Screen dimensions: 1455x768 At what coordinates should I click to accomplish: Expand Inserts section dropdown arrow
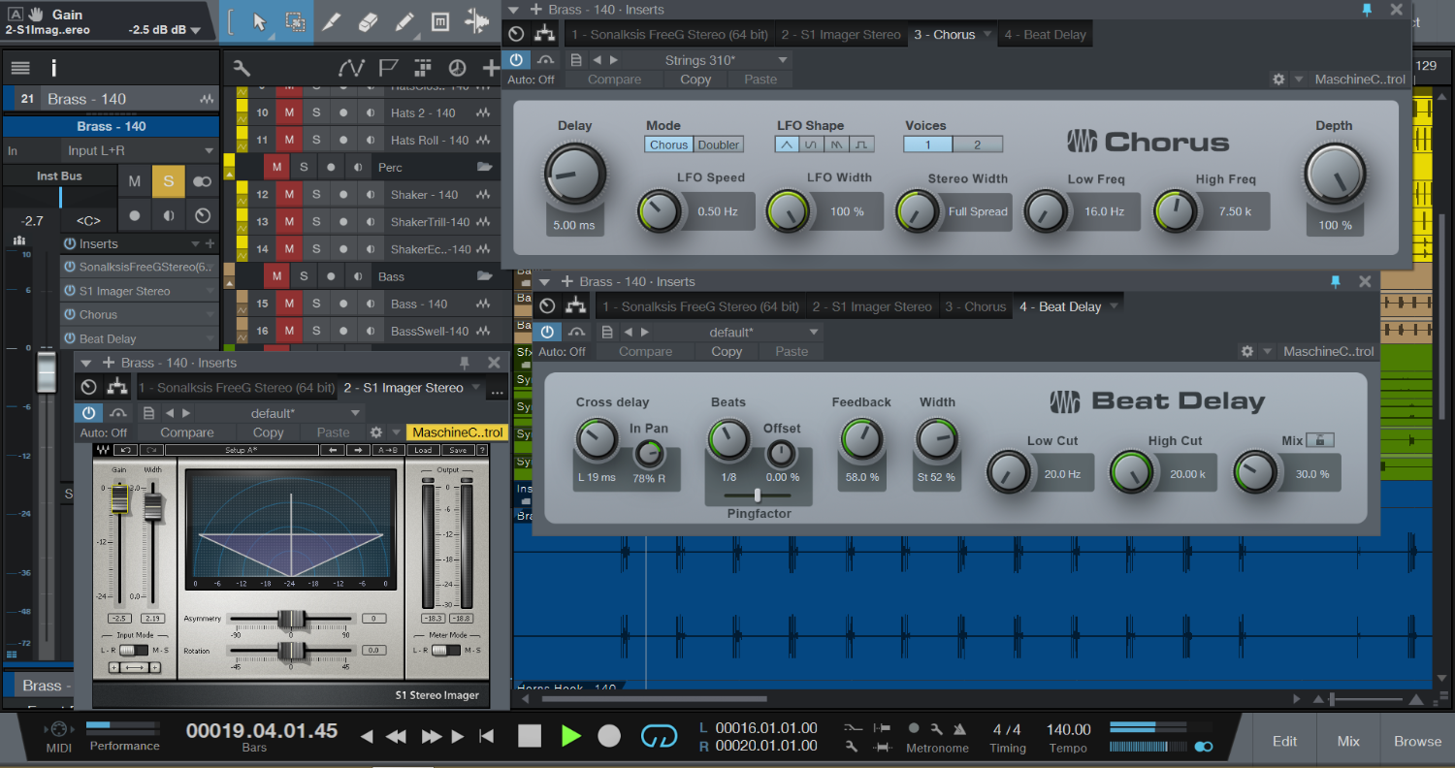(x=197, y=244)
